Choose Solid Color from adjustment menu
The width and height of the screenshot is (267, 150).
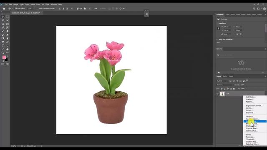click(x=251, y=97)
